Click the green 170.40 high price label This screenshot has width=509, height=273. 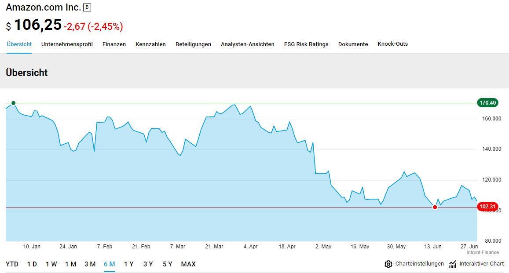[487, 103]
